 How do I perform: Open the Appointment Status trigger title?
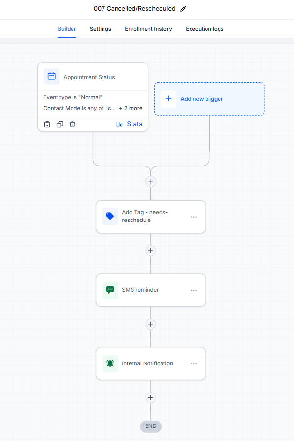click(89, 77)
